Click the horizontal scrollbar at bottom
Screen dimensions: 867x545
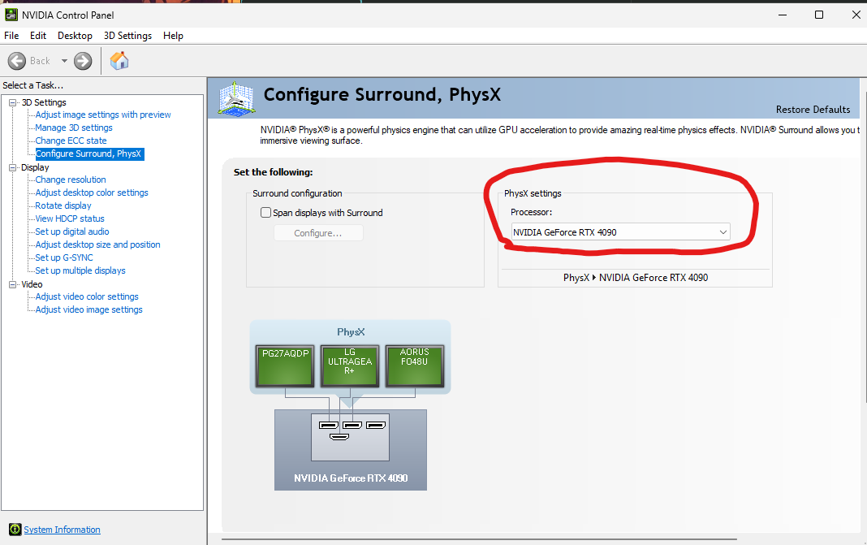pos(479,539)
